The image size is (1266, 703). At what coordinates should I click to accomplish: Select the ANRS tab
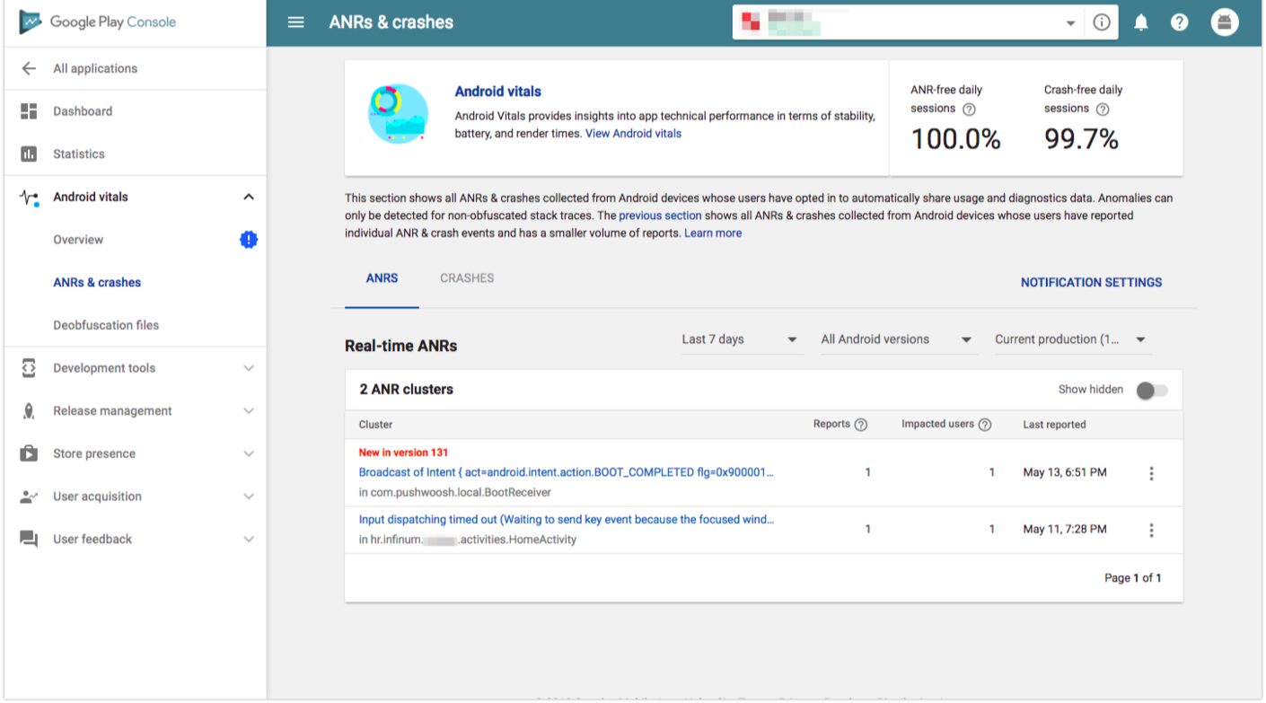point(382,278)
